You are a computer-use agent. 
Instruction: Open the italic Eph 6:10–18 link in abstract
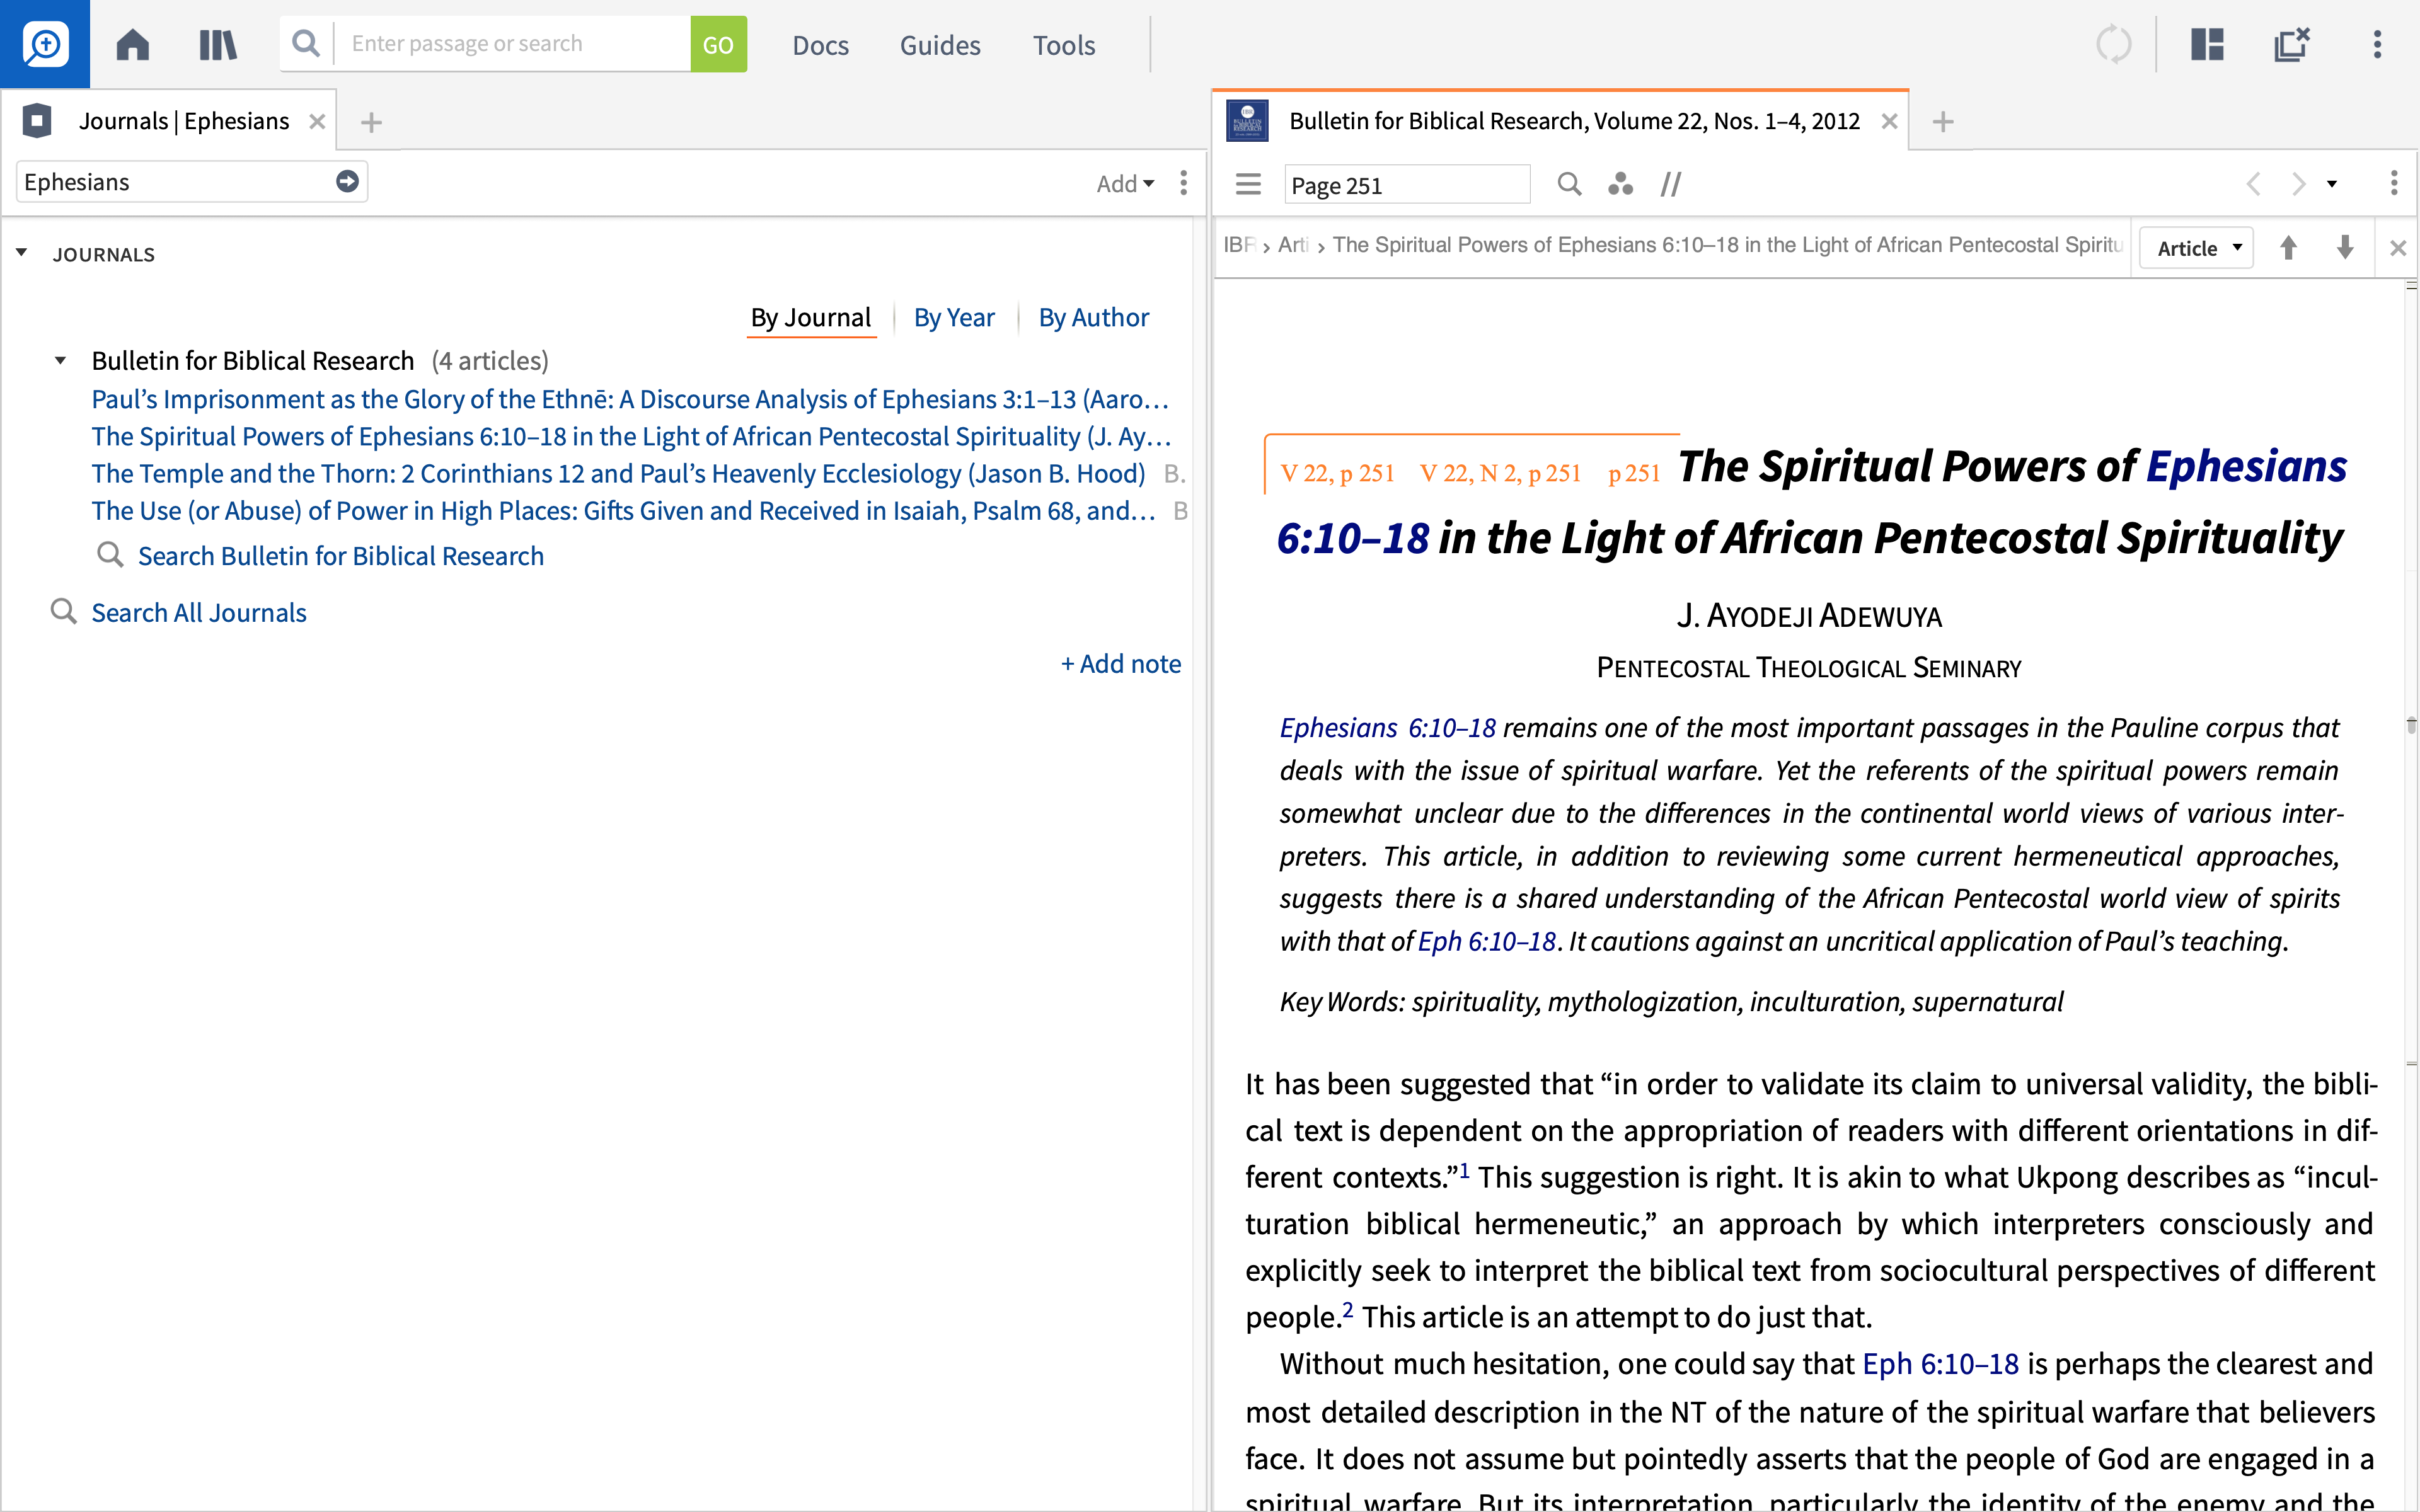click(1487, 942)
